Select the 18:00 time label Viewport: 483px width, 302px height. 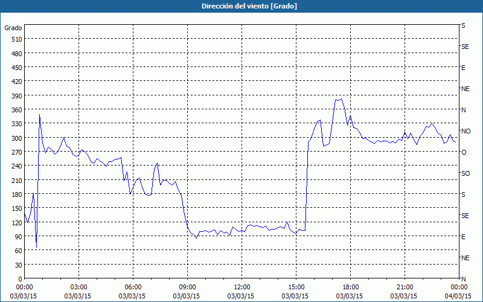tap(351, 288)
